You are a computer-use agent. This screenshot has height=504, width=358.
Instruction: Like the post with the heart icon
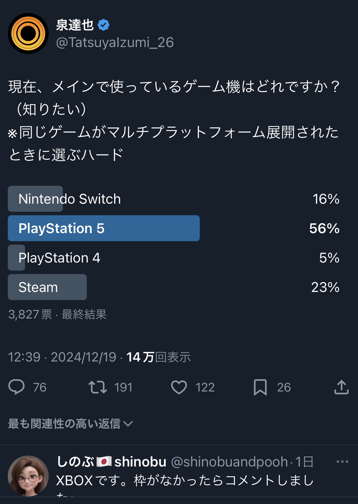pos(179,387)
